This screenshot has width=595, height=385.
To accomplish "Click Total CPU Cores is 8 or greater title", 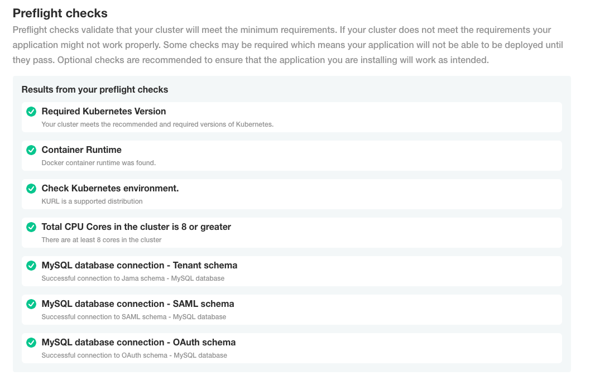I will [x=136, y=227].
